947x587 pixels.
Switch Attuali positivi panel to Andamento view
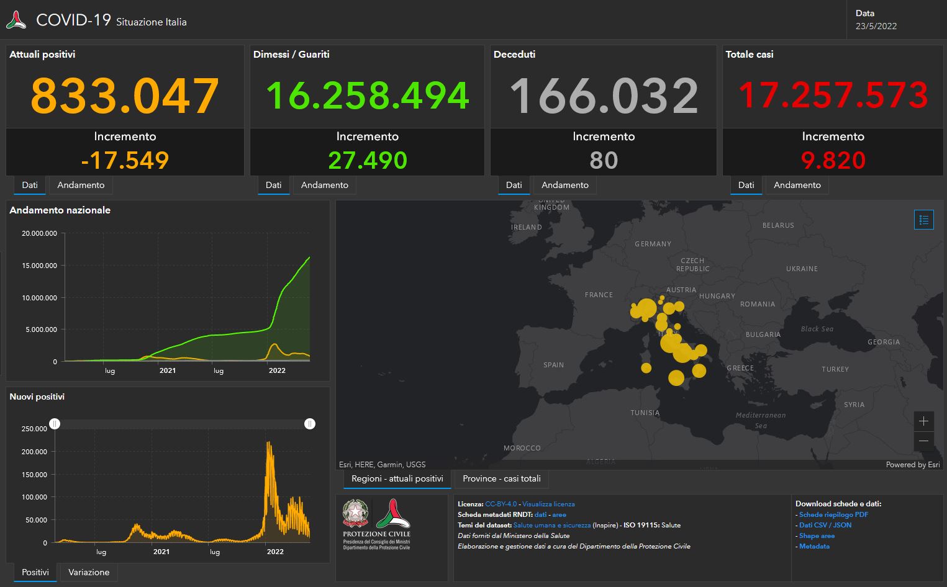(80, 185)
